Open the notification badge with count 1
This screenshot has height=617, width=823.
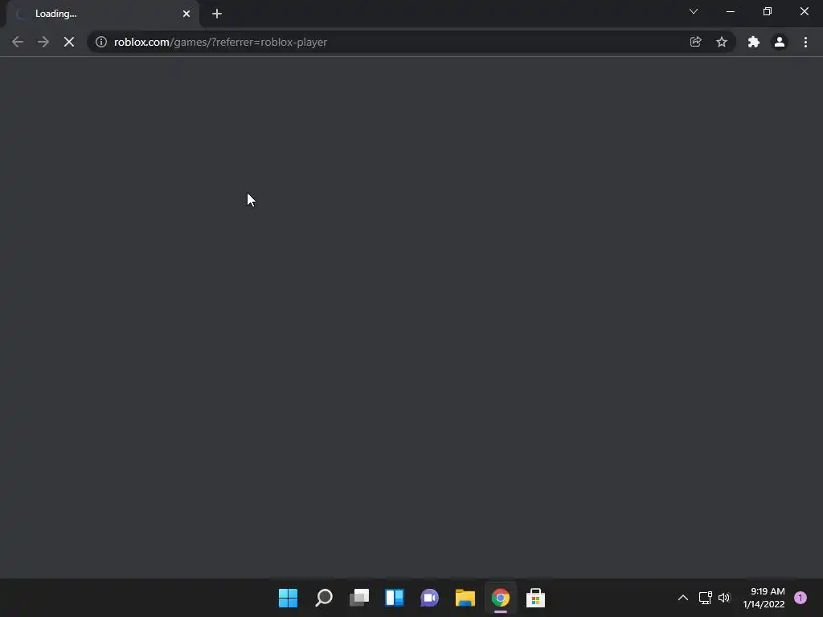[800, 598]
